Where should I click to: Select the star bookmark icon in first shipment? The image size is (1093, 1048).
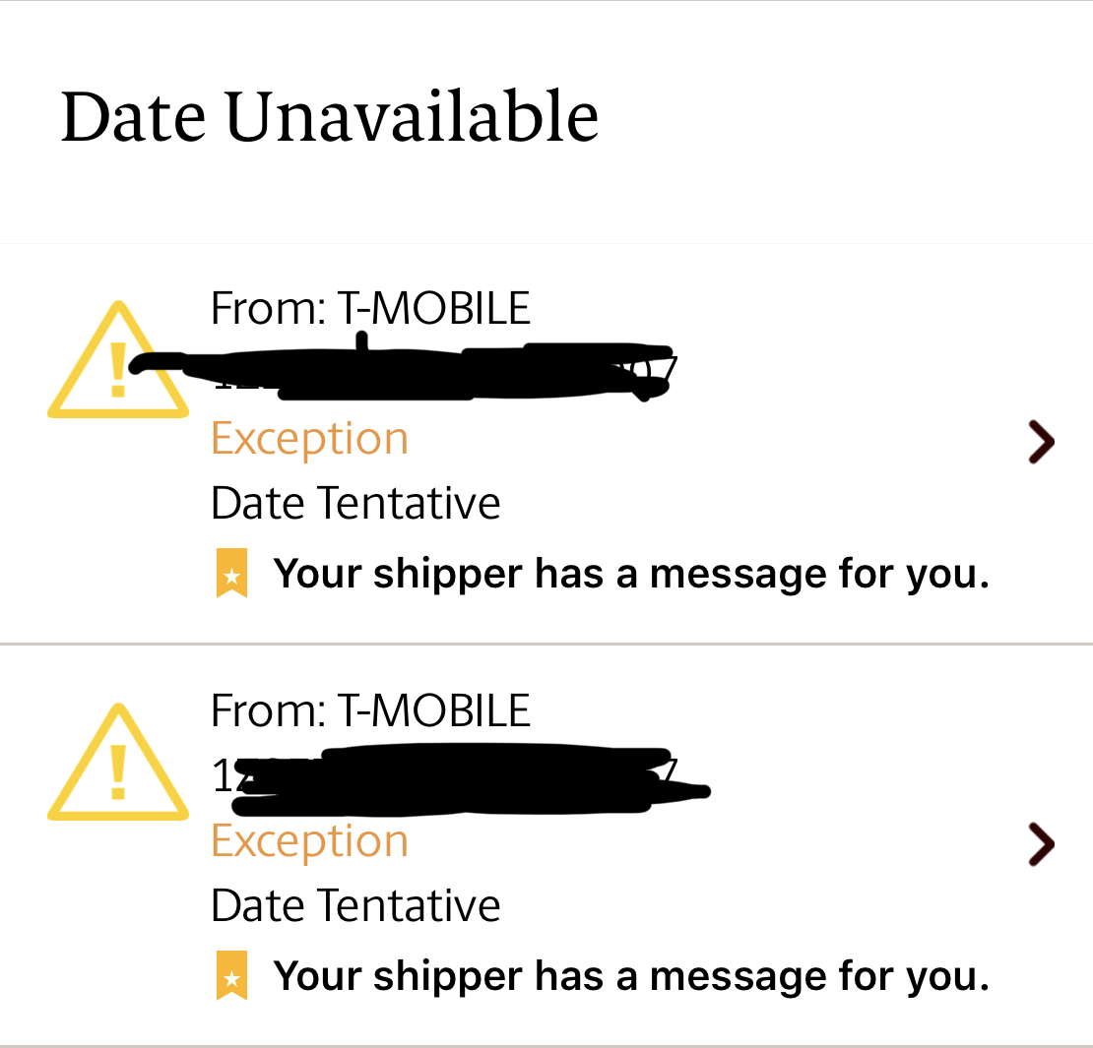point(231,574)
